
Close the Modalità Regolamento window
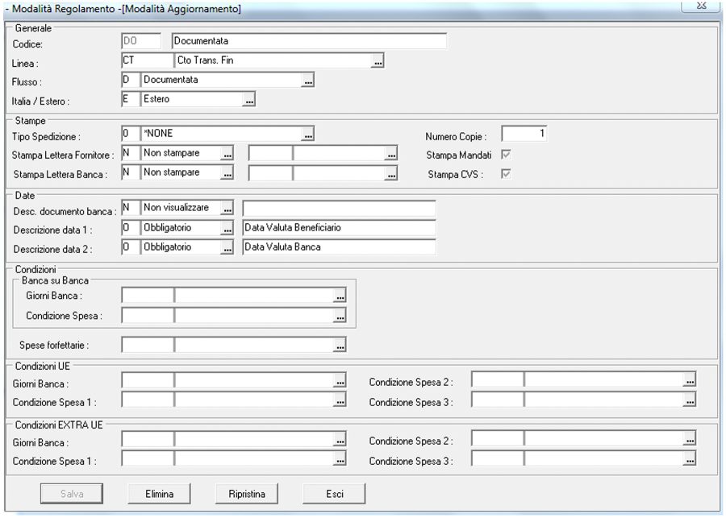pos(700,6)
